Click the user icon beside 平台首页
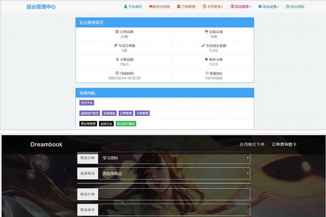This screenshot has width=326, height=217. [125, 7]
